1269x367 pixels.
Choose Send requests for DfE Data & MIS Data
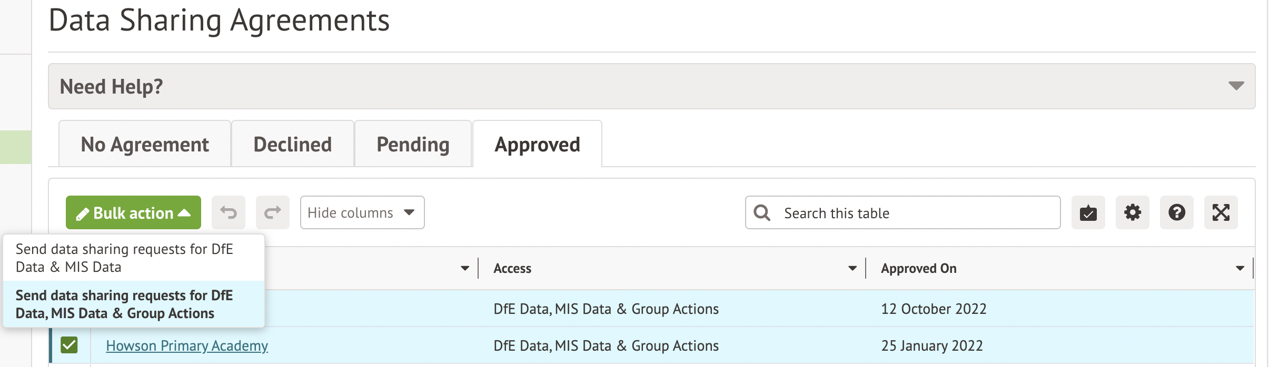(x=124, y=258)
